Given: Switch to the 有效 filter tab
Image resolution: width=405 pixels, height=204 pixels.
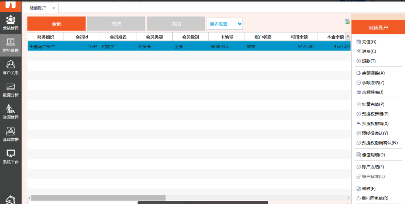Looking at the screenshot, I should (x=116, y=24).
